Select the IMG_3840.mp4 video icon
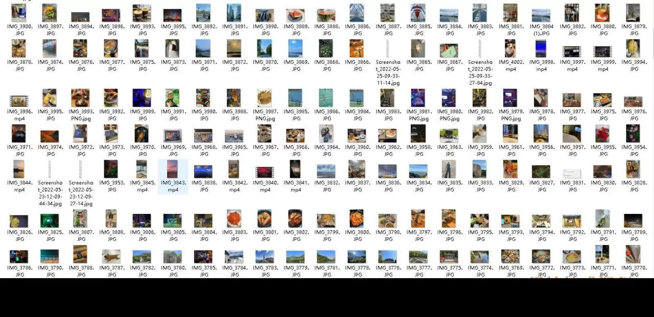This screenshot has width=654, height=317. [265, 172]
